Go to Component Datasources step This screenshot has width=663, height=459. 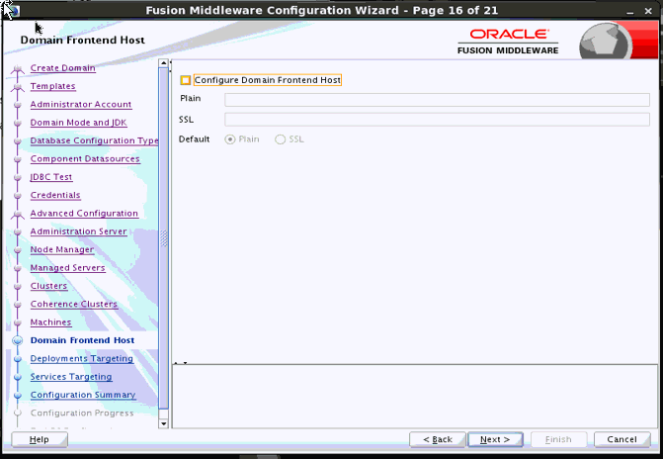click(x=85, y=159)
